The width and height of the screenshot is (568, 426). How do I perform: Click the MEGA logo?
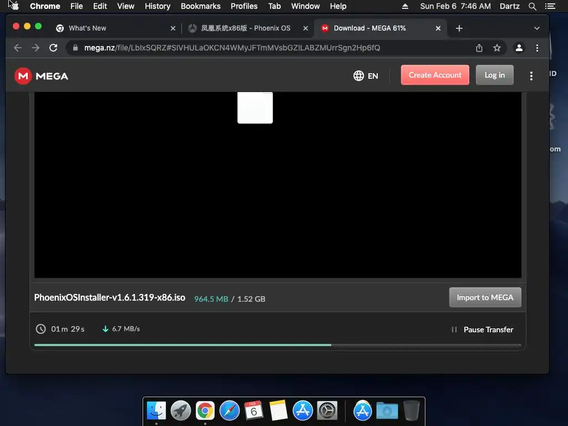(x=41, y=76)
